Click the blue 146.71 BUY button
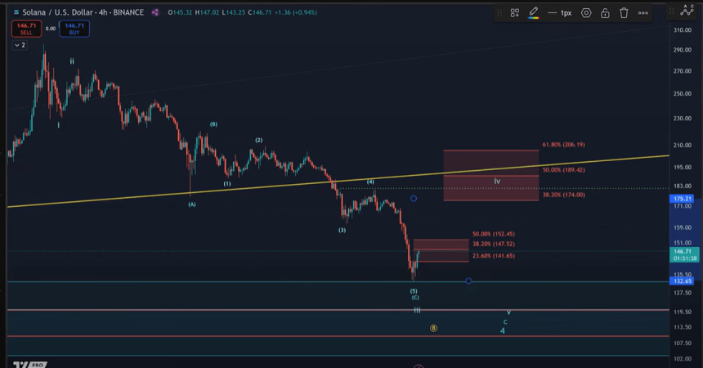The height and width of the screenshot is (368, 703). pyautogui.click(x=75, y=28)
